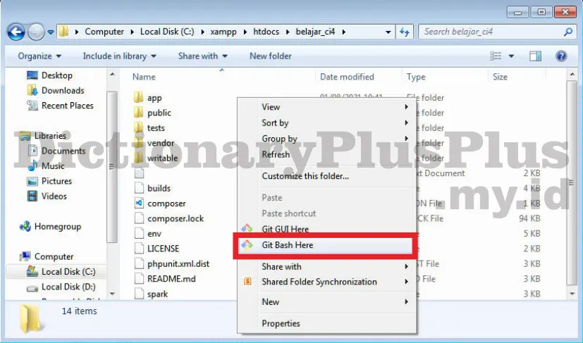This screenshot has height=343, width=583.
Task: Choose Refresh from the context menu
Action: 326,154
